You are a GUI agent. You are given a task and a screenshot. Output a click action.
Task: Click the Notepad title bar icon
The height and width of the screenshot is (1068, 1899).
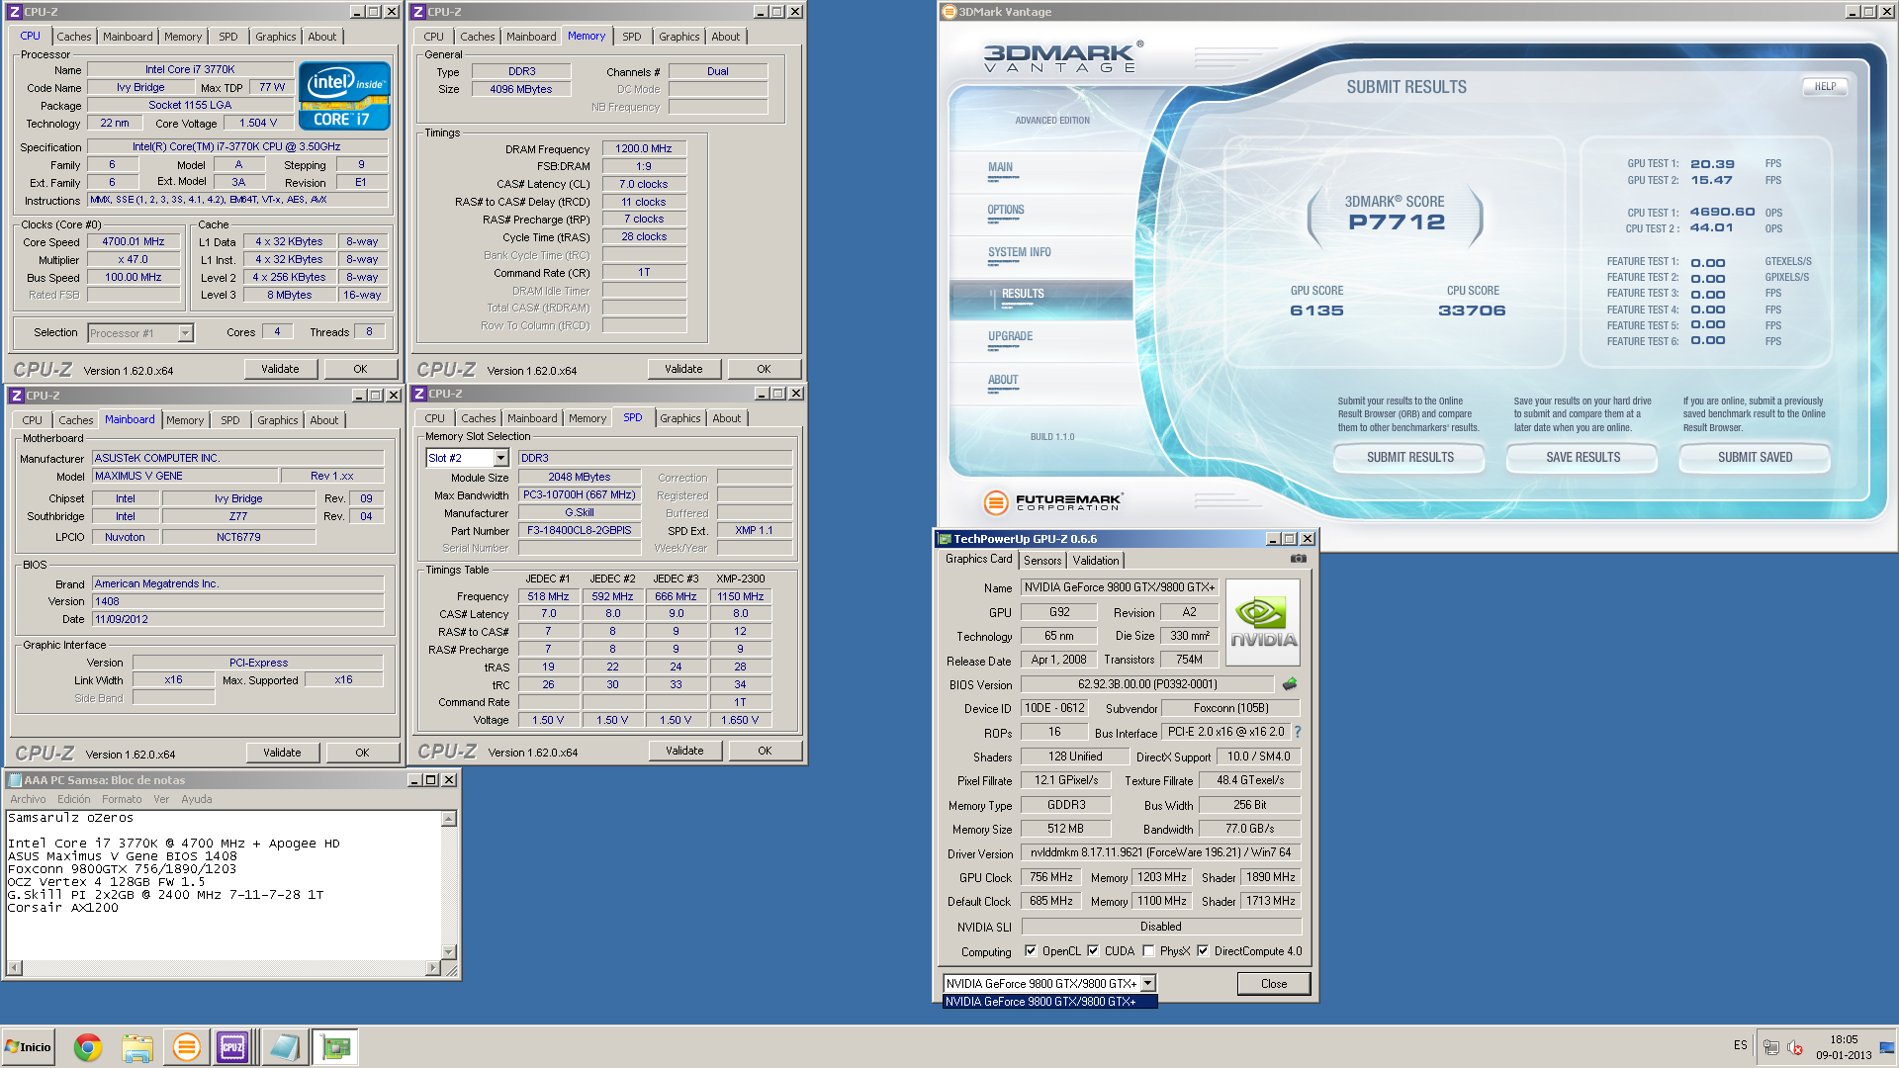15,780
